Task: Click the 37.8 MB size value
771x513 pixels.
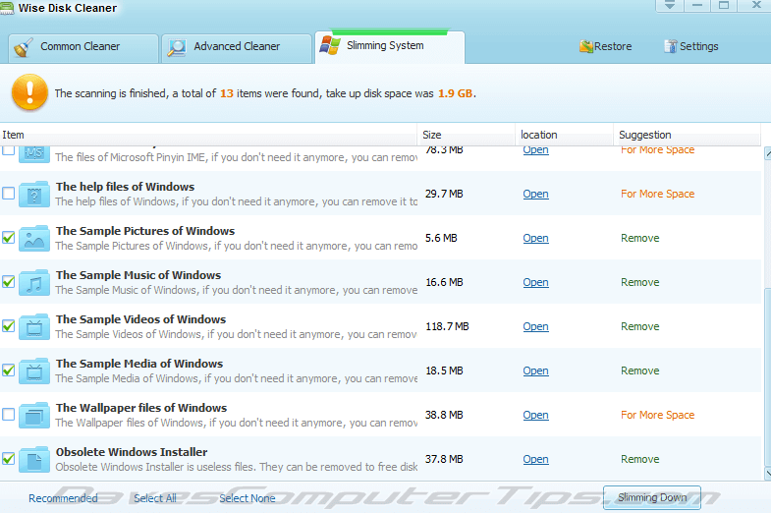Action: 444,459
